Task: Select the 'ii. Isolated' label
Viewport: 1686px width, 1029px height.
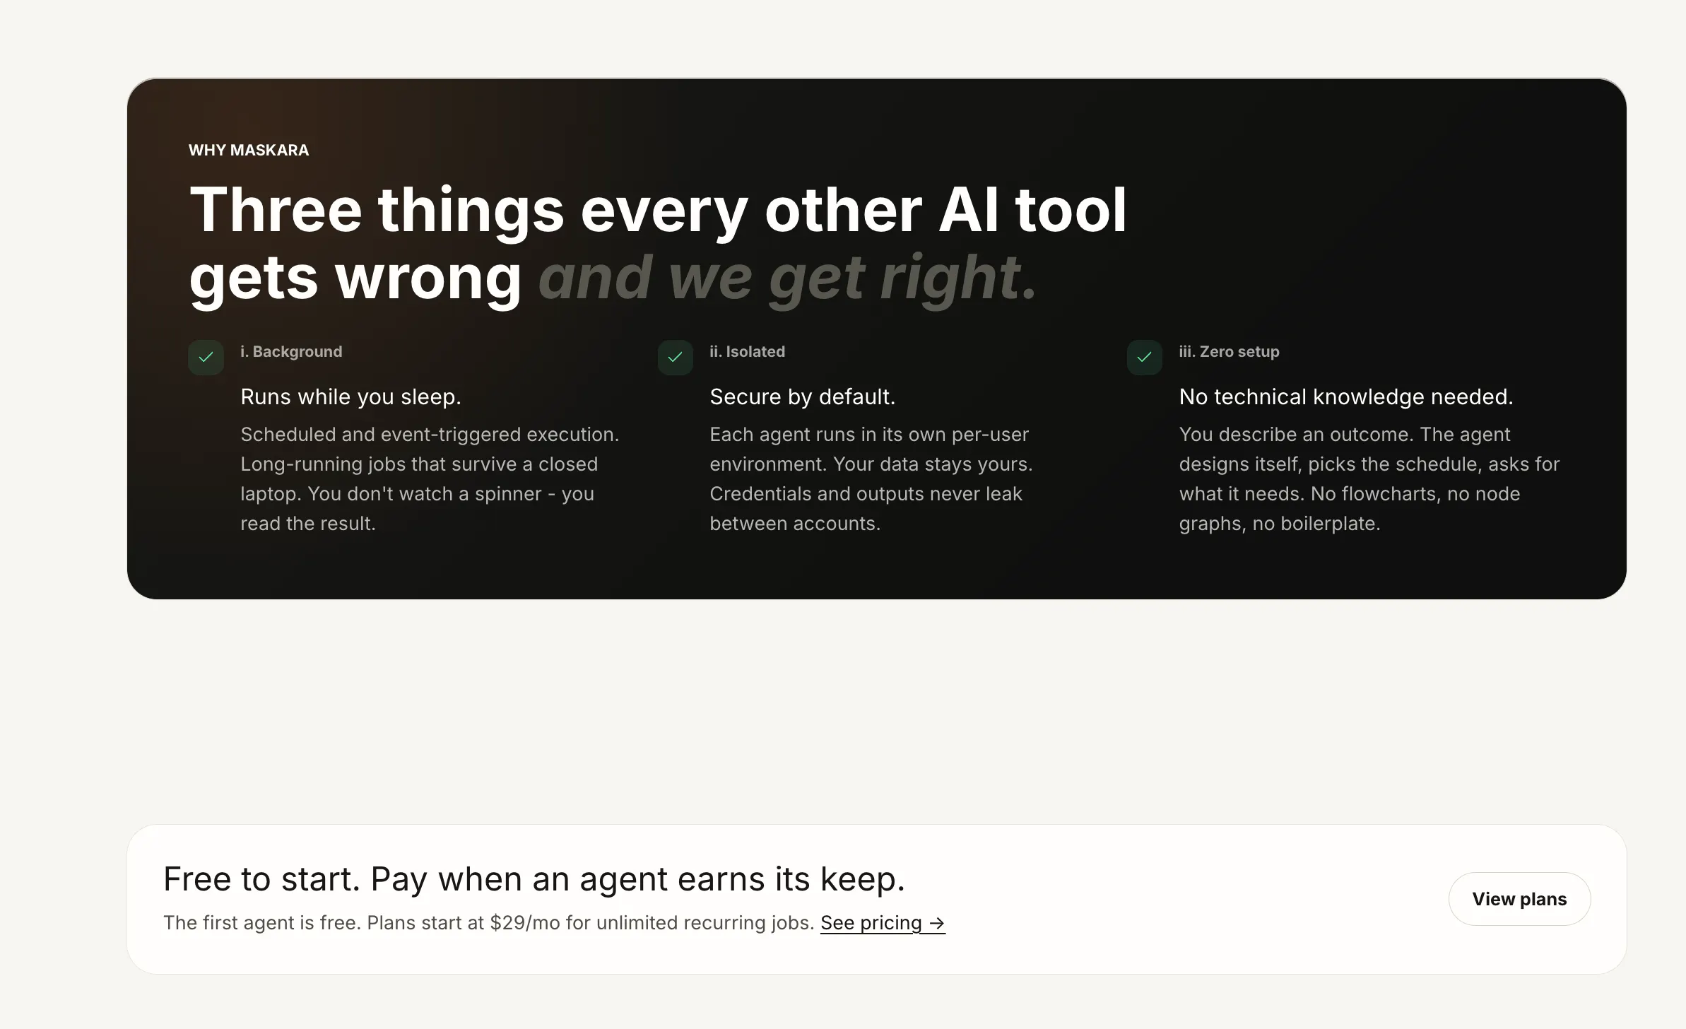Action: click(747, 351)
